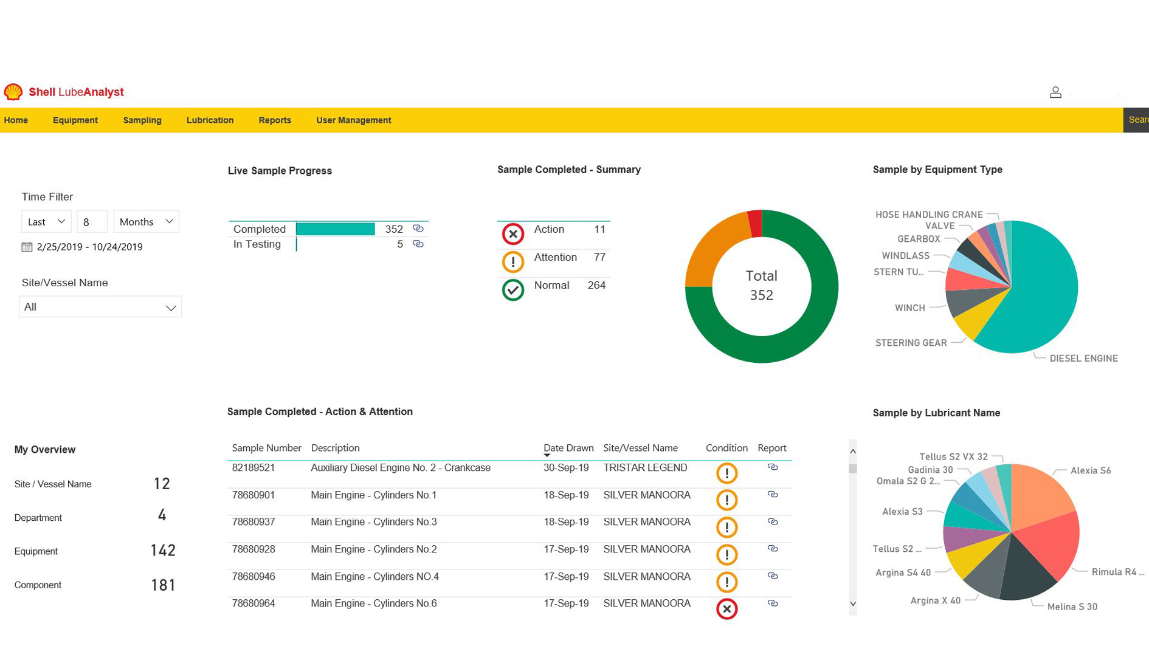
Task: Open the calendar icon next to date range
Action: tap(27, 247)
